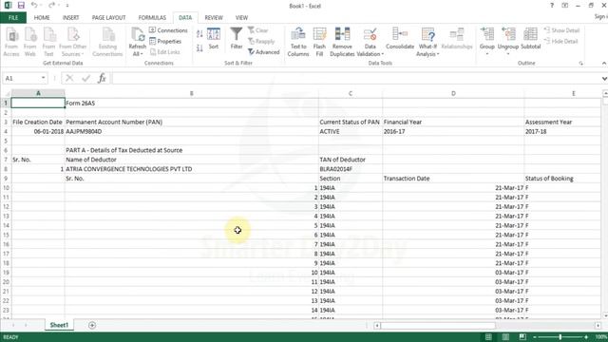Collapse the ribbon
Image resolution: width=608 pixels, height=342 pixels.
click(x=604, y=64)
